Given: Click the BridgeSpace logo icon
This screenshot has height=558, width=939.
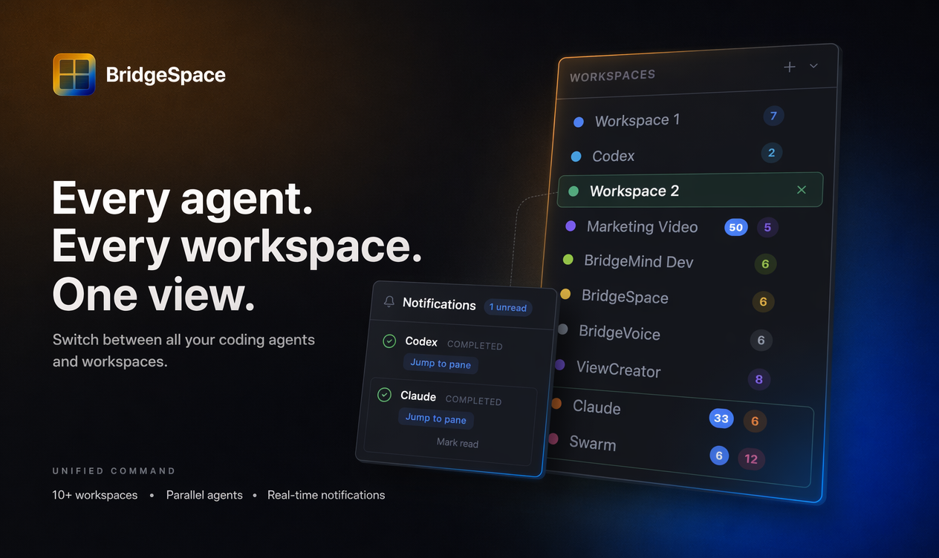Looking at the screenshot, I should [x=74, y=74].
